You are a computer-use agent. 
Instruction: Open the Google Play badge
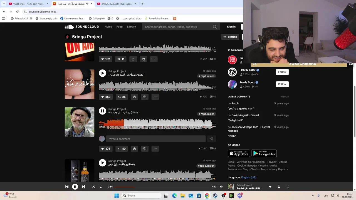(x=264, y=153)
